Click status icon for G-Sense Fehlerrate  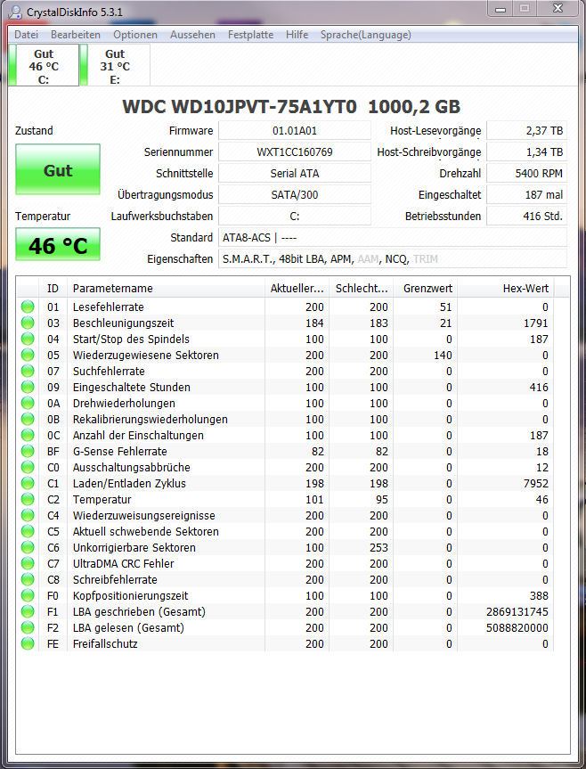click(x=28, y=451)
